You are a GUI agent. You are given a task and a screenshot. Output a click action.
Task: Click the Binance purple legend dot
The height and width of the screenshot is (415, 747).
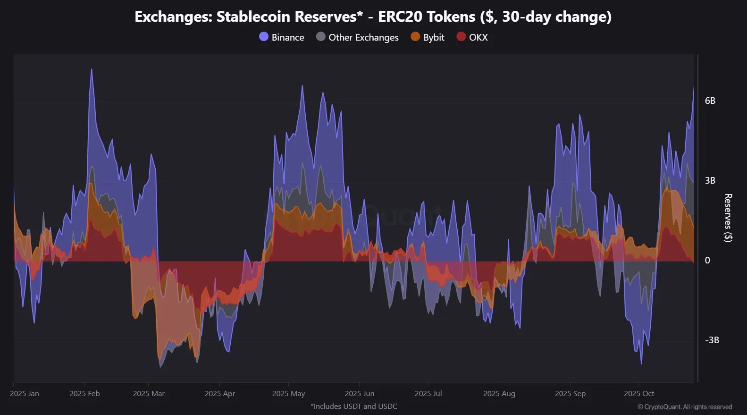[x=264, y=37]
